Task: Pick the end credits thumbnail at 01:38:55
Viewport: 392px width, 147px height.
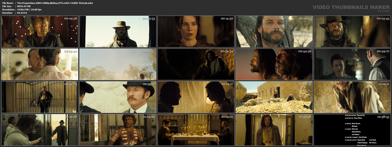Action: point(352,130)
